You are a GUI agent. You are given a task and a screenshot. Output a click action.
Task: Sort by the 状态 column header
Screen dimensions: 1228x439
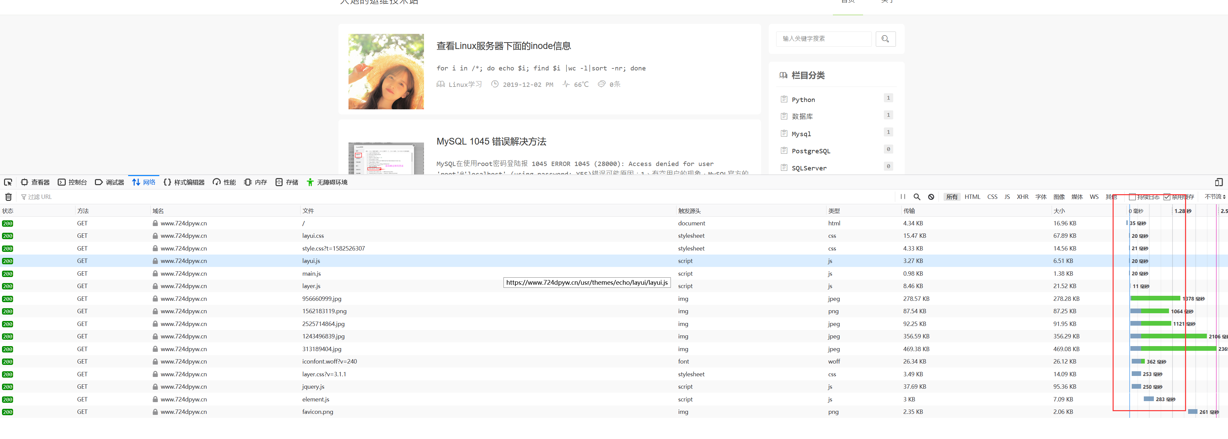[x=8, y=211]
